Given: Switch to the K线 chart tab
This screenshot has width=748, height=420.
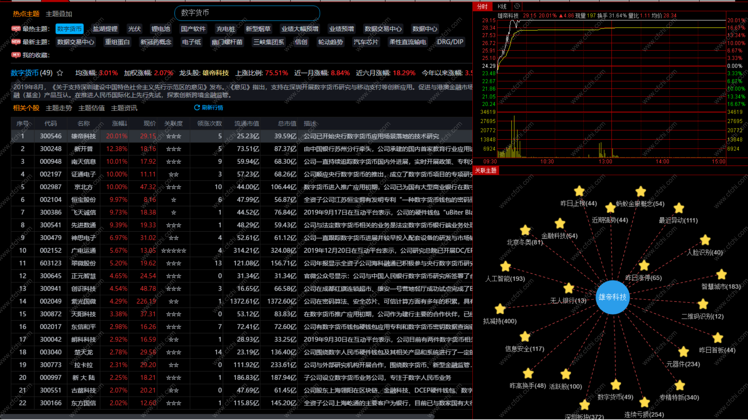Looking at the screenshot, I should click(502, 6).
